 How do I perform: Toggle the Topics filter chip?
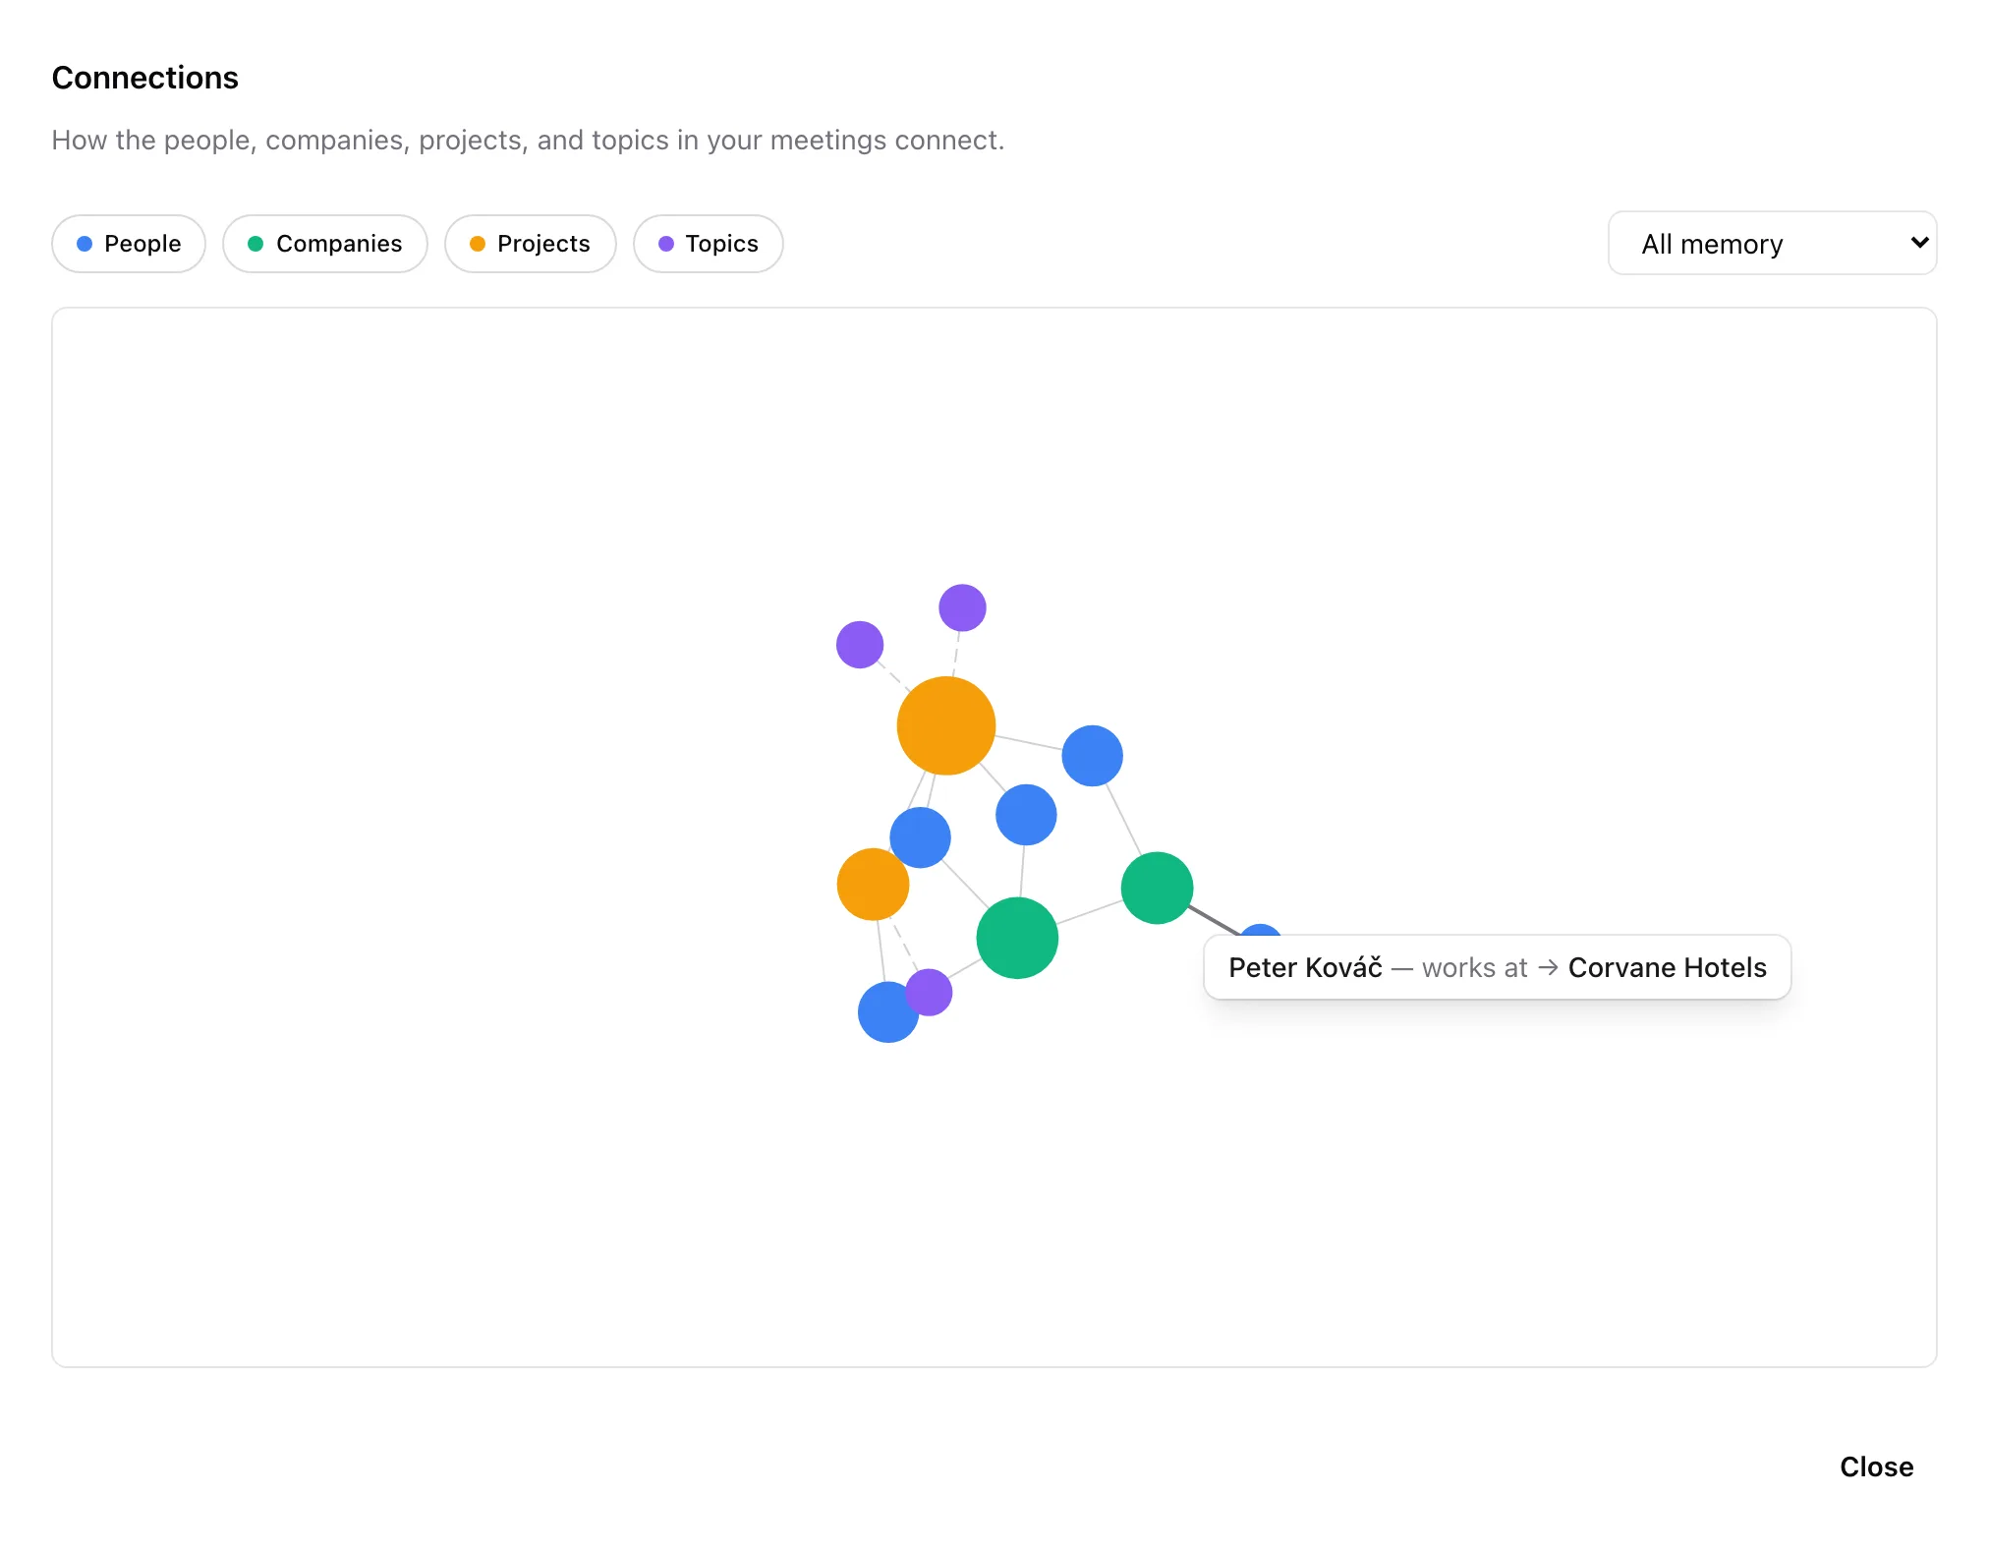(x=709, y=244)
